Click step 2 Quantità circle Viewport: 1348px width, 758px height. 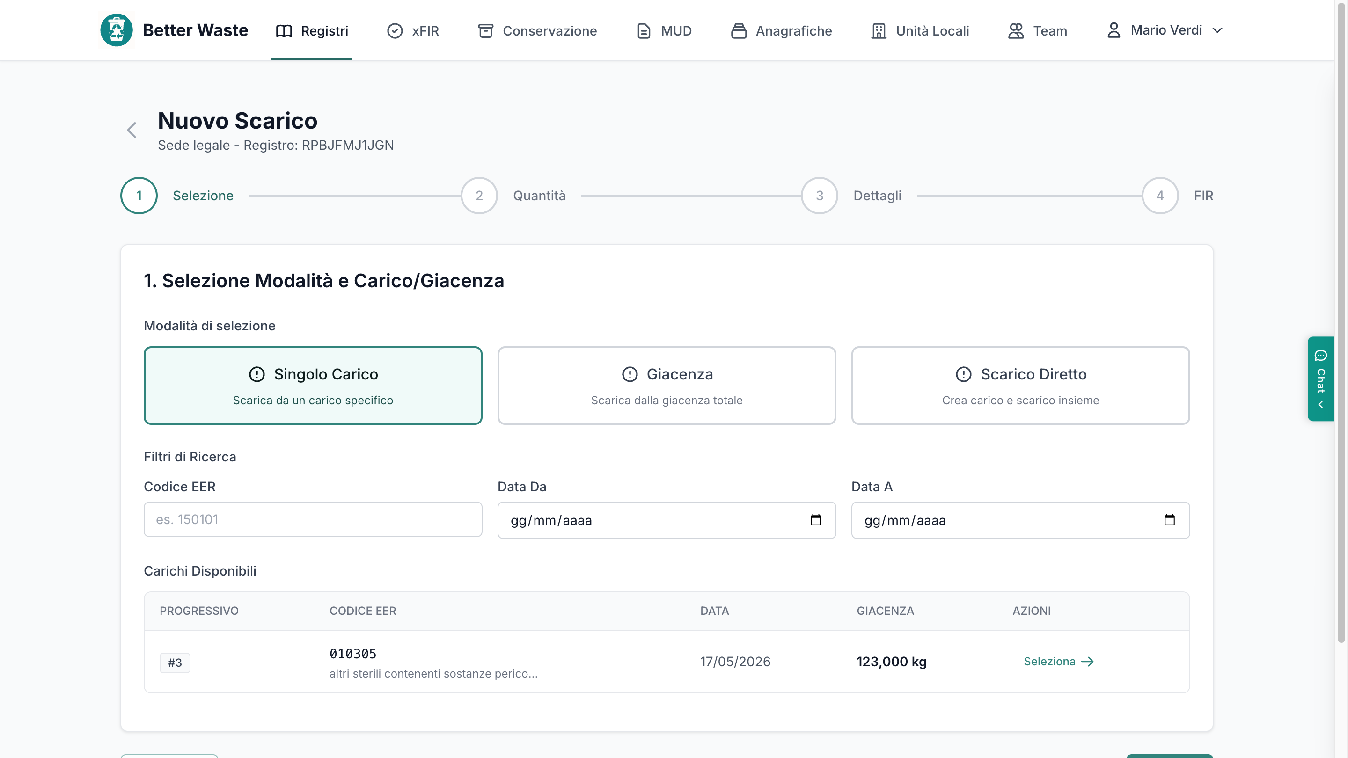(x=479, y=196)
